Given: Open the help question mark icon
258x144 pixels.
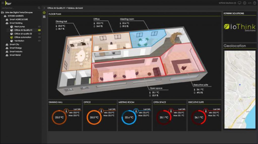Looking at the screenshot, I should tap(254, 3).
